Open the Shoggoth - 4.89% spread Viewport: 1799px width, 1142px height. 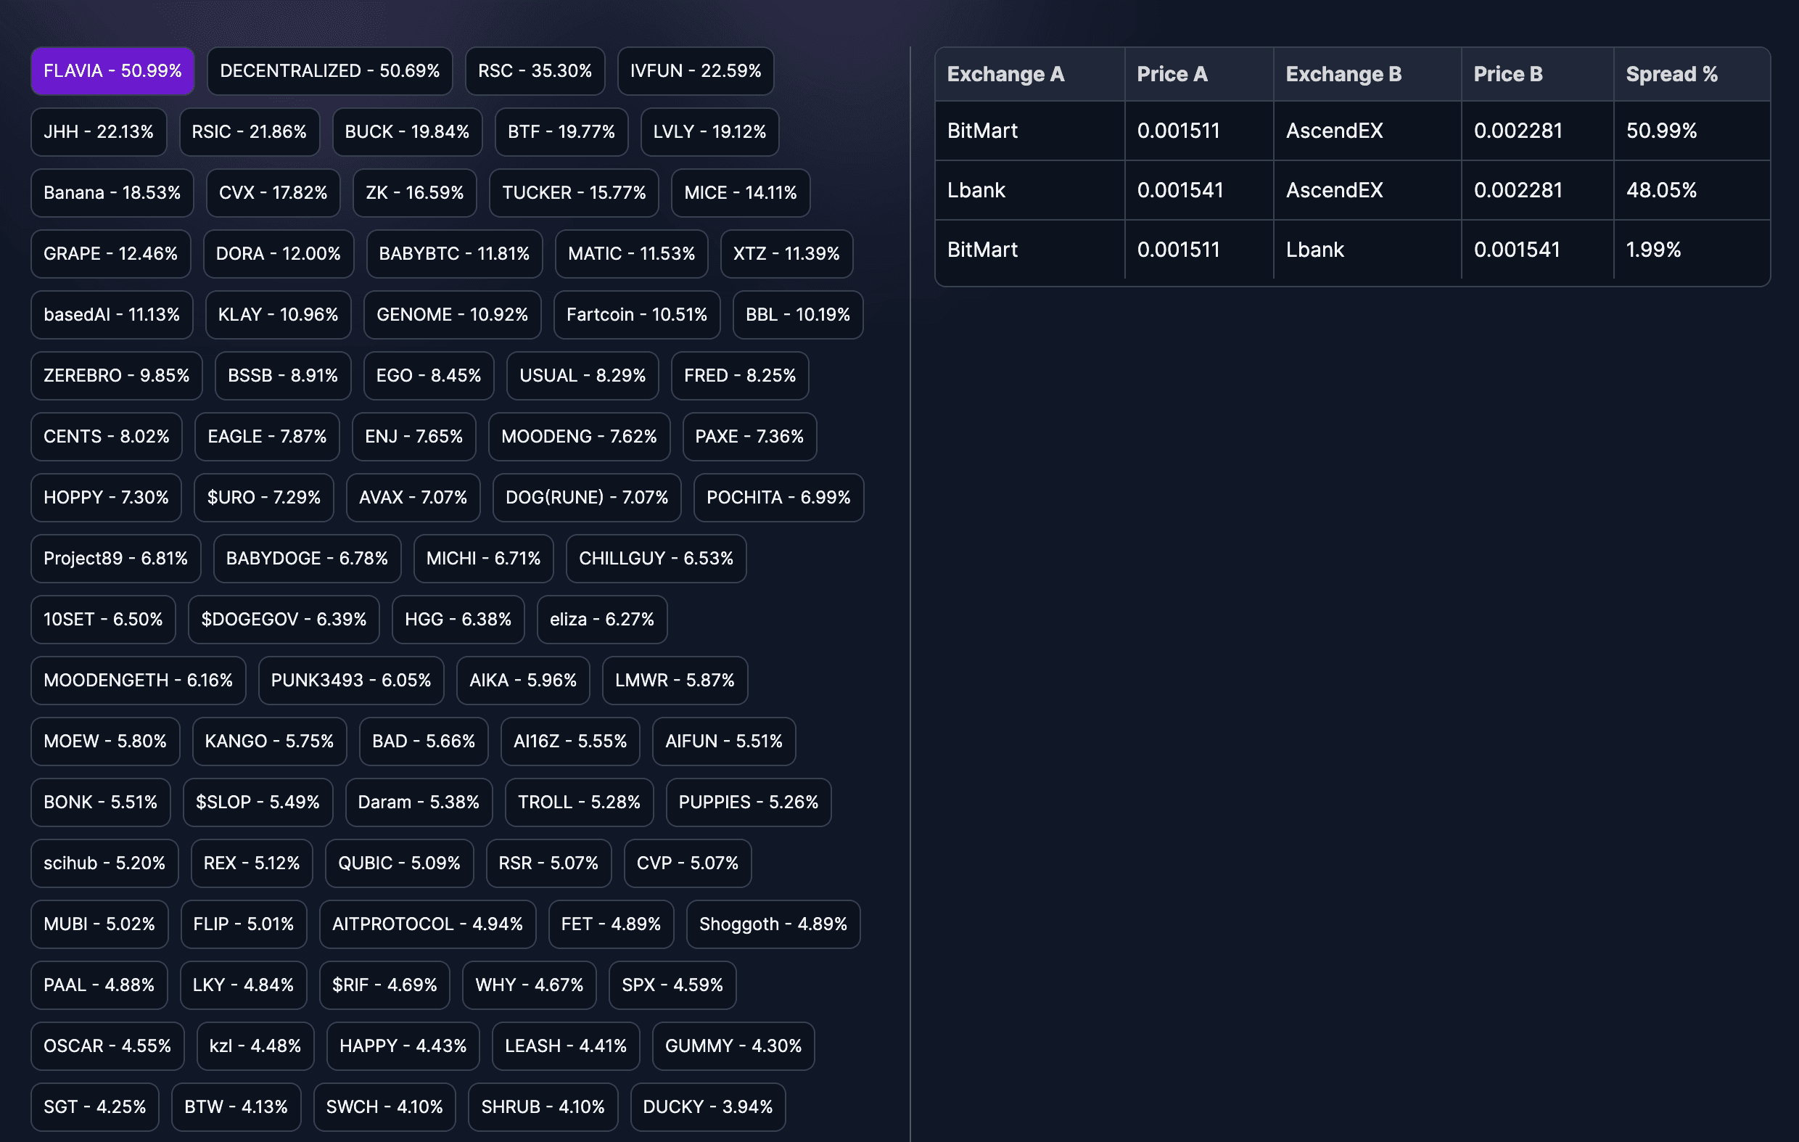pyautogui.click(x=773, y=924)
